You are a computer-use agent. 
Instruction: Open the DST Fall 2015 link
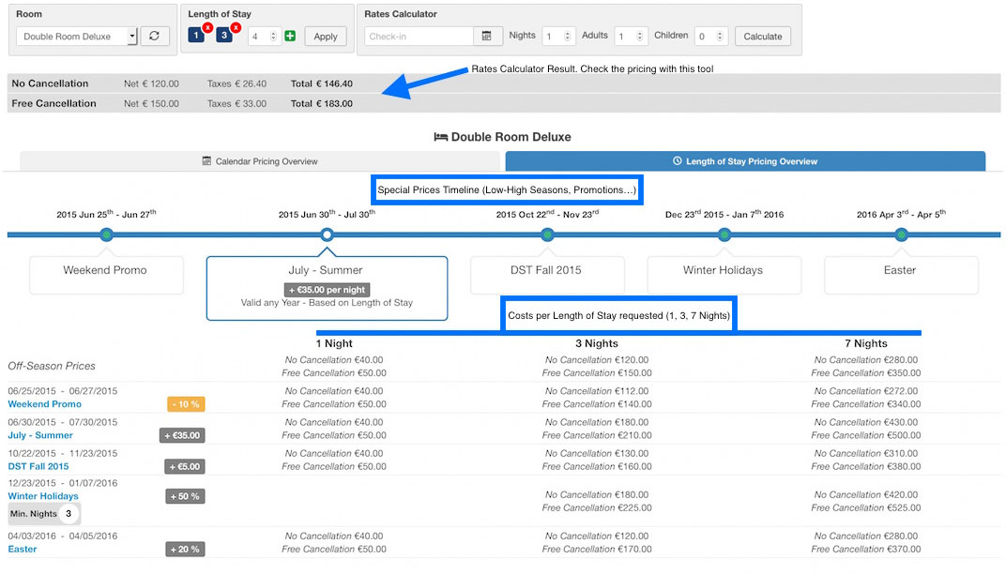tap(38, 466)
